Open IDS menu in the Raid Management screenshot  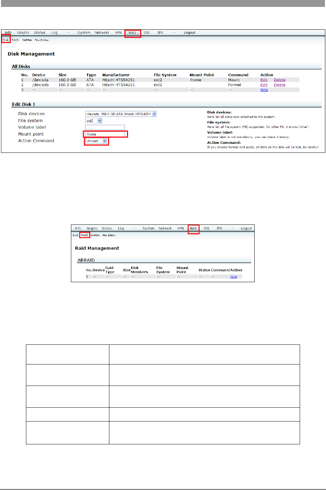[206, 229]
